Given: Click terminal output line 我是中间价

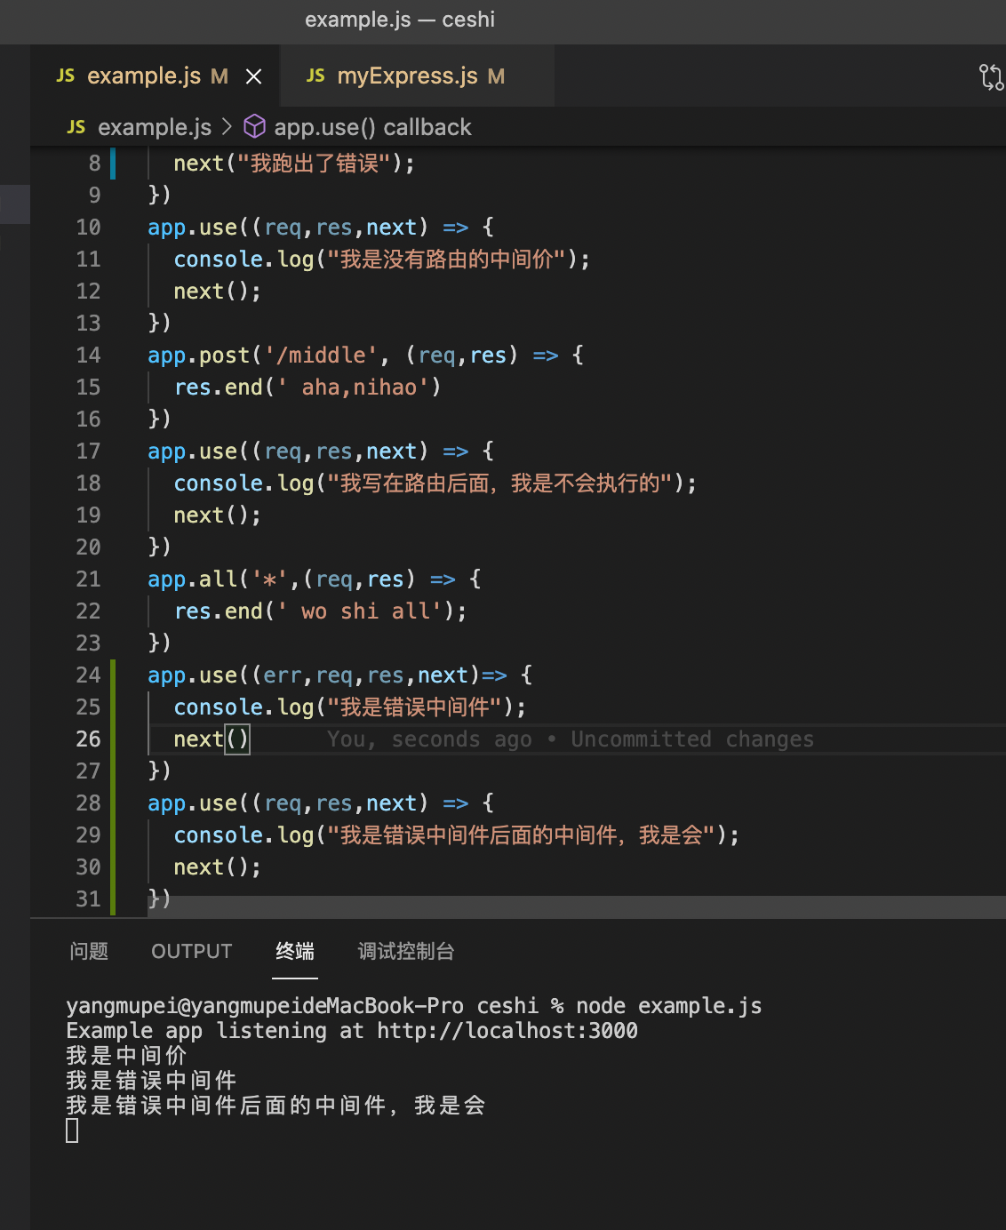Looking at the screenshot, I should [126, 1056].
